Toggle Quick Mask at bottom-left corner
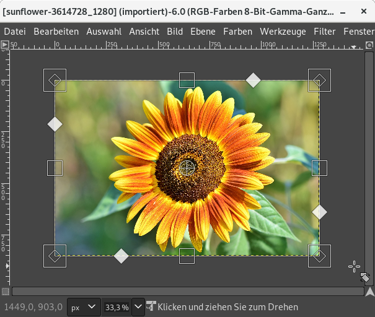The width and height of the screenshot is (375, 317). pyautogui.click(x=6, y=292)
